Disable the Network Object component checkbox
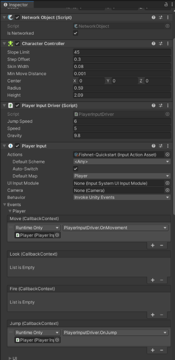 tap(18, 18)
